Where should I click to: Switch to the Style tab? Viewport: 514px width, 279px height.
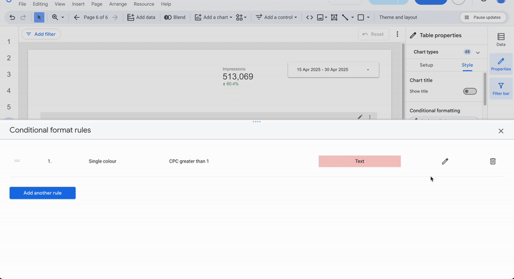click(467, 65)
